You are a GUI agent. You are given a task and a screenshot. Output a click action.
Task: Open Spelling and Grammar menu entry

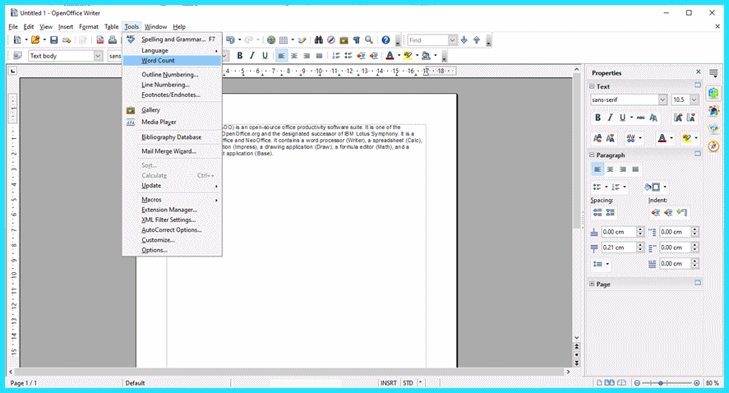pyautogui.click(x=172, y=39)
